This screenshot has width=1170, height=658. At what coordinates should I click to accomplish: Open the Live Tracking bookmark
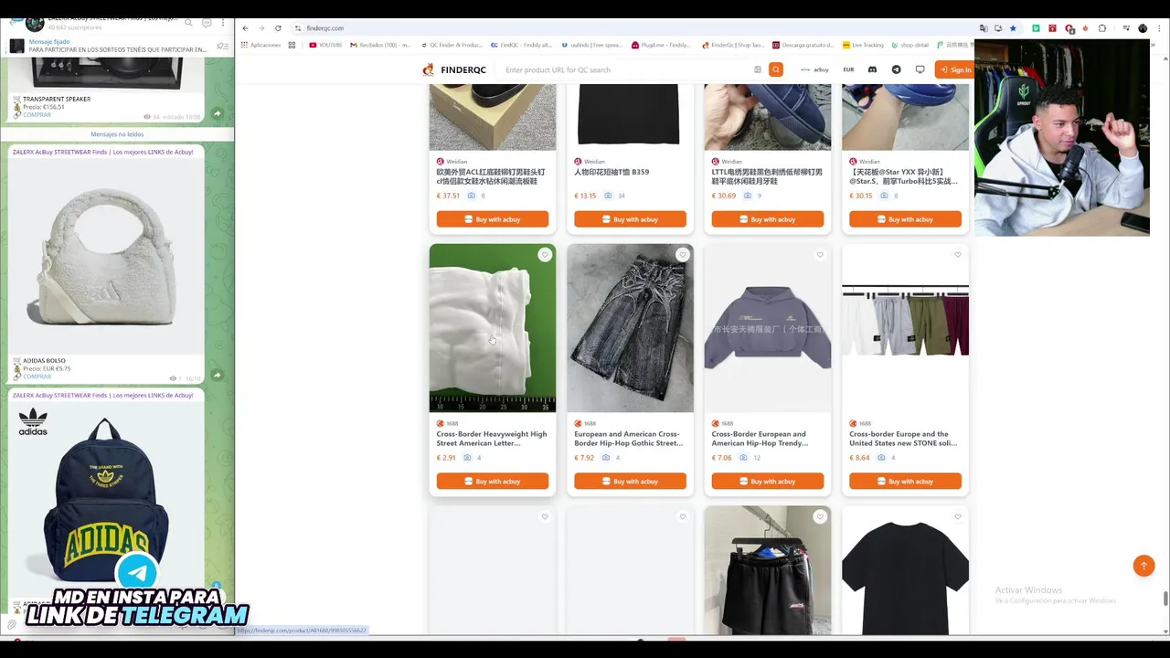tap(864, 45)
